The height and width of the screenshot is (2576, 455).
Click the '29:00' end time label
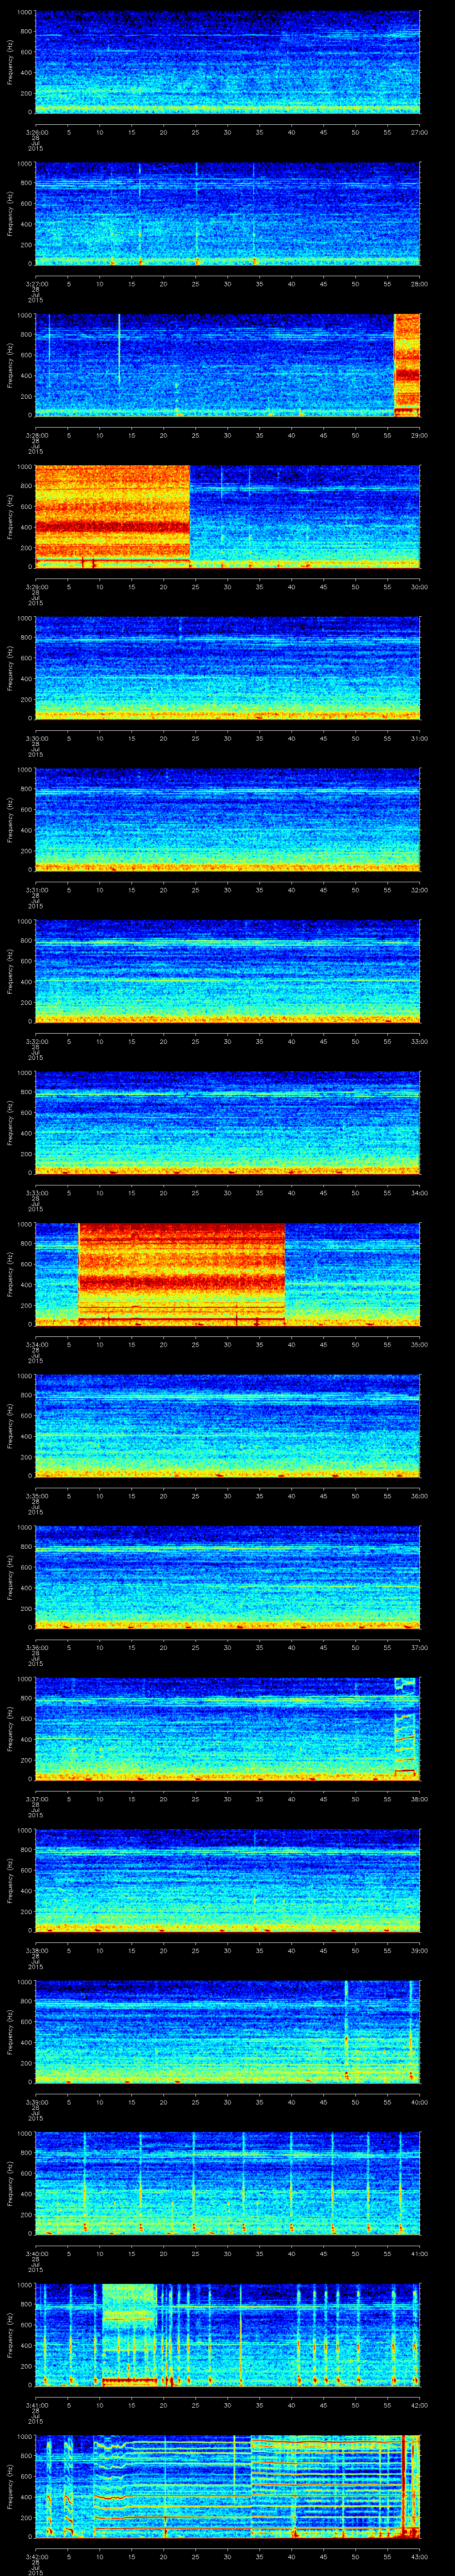[420, 434]
